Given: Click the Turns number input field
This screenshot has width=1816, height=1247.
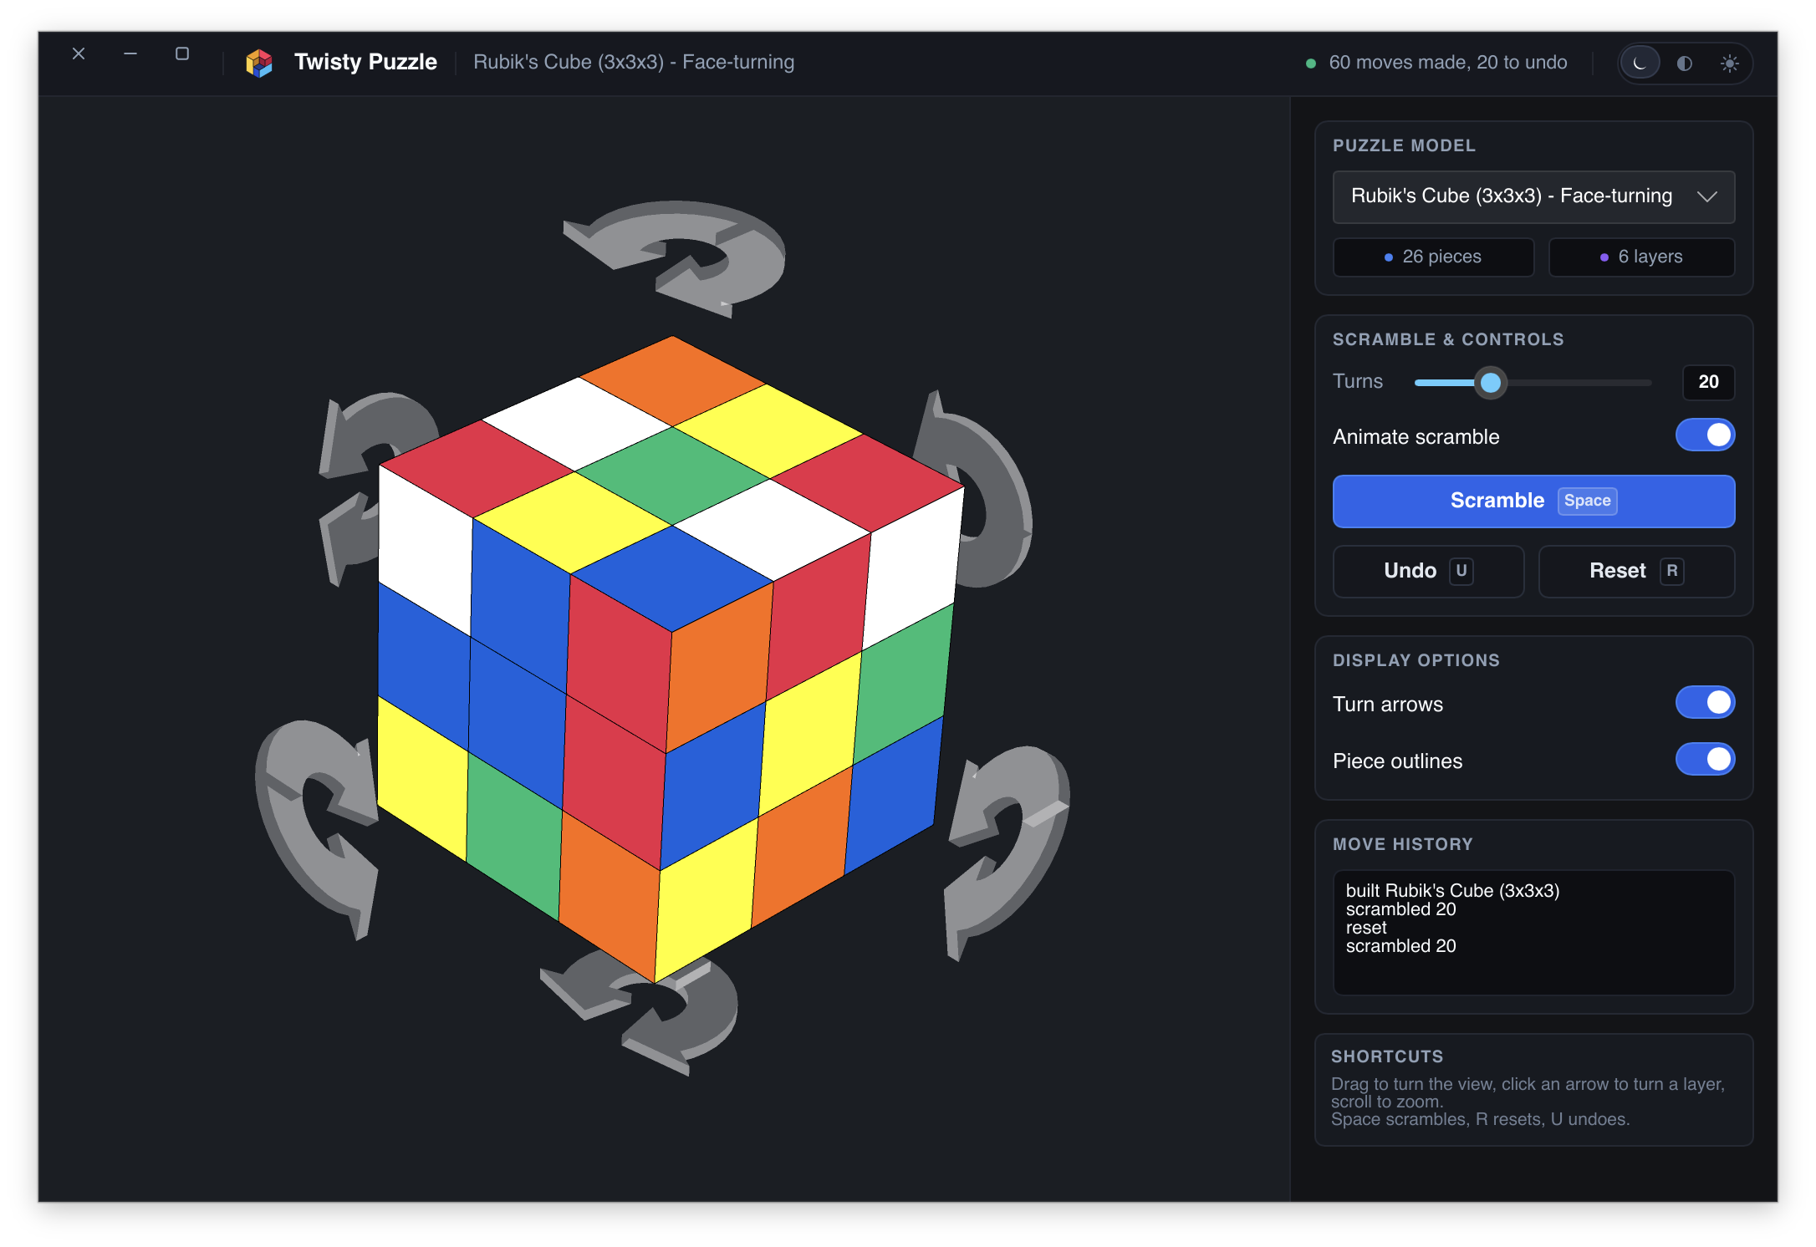Looking at the screenshot, I should point(1708,382).
